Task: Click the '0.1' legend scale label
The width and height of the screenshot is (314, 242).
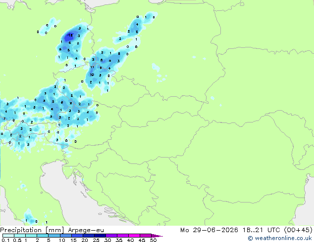Action: [x=5, y=240]
